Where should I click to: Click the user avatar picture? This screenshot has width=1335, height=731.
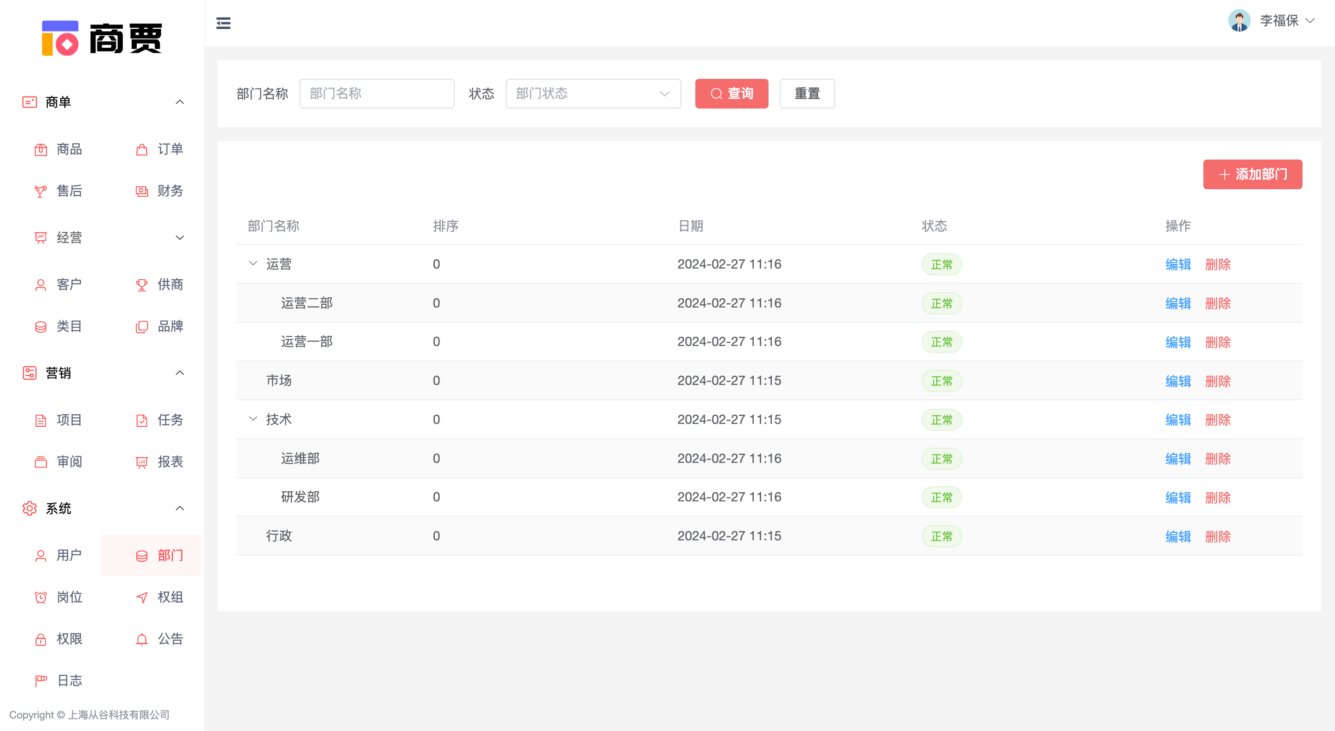pyautogui.click(x=1239, y=21)
